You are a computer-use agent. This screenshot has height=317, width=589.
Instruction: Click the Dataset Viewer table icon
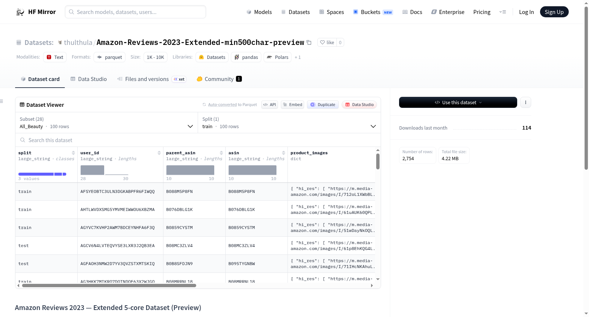click(x=22, y=105)
